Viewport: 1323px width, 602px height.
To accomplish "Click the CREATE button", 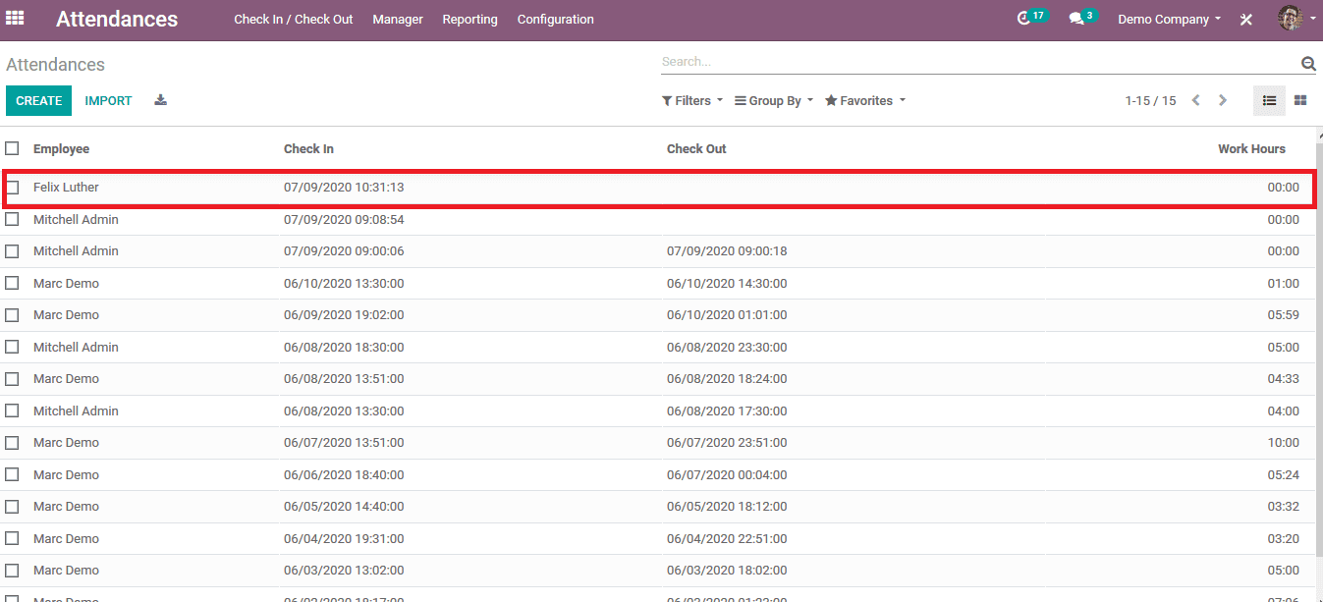I will click(39, 101).
